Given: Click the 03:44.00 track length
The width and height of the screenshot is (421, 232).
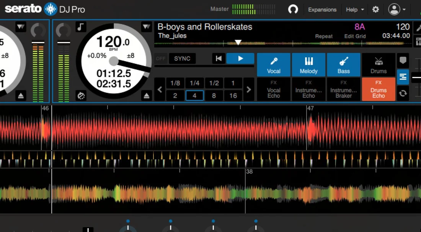Looking at the screenshot, I should coord(396,36).
